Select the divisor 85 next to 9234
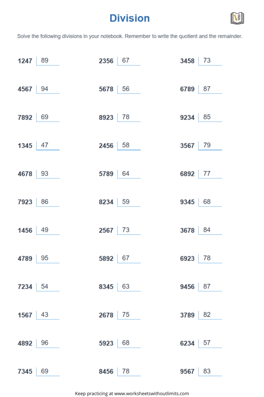The height and width of the screenshot is (397, 264). [207, 117]
